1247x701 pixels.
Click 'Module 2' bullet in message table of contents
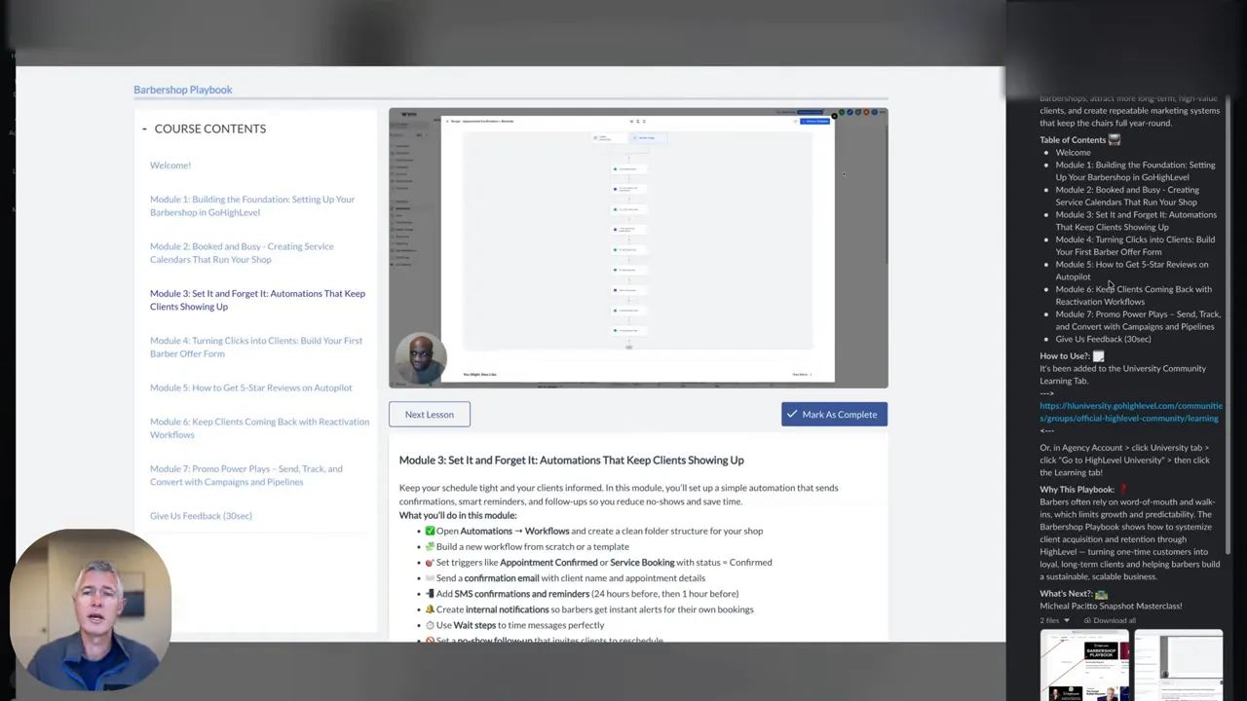click(1127, 196)
